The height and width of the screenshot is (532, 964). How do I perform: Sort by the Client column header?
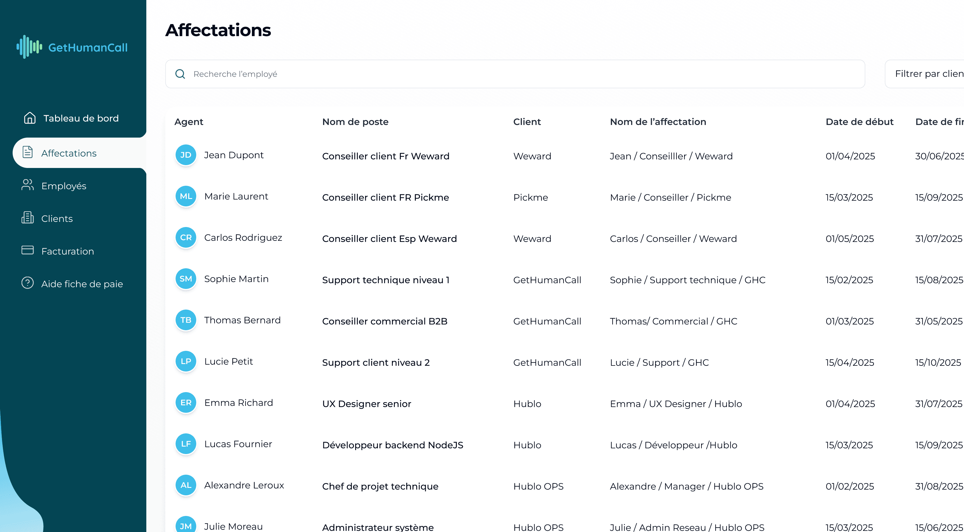[527, 122]
